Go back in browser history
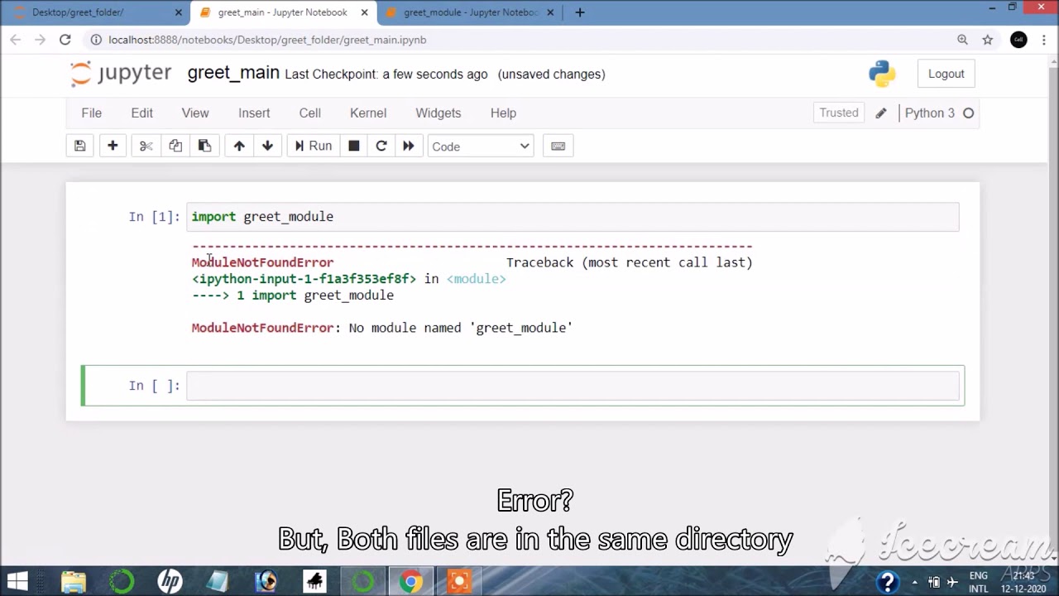Viewport: 1059px width, 596px height. coord(16,40)
